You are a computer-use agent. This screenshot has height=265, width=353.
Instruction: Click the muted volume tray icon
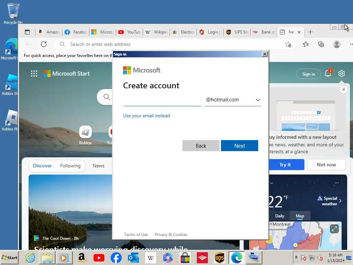(x=320, y=257)
